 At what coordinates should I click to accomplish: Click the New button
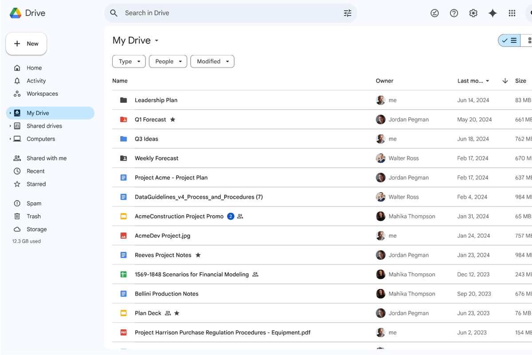tap(26, 43)
